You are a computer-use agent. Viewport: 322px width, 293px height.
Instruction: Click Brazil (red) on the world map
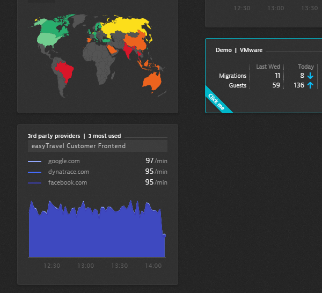point(65,71)
